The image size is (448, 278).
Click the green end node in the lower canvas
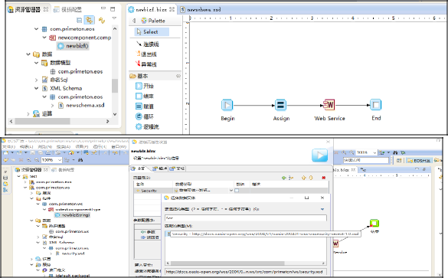(x=374, y=223)
